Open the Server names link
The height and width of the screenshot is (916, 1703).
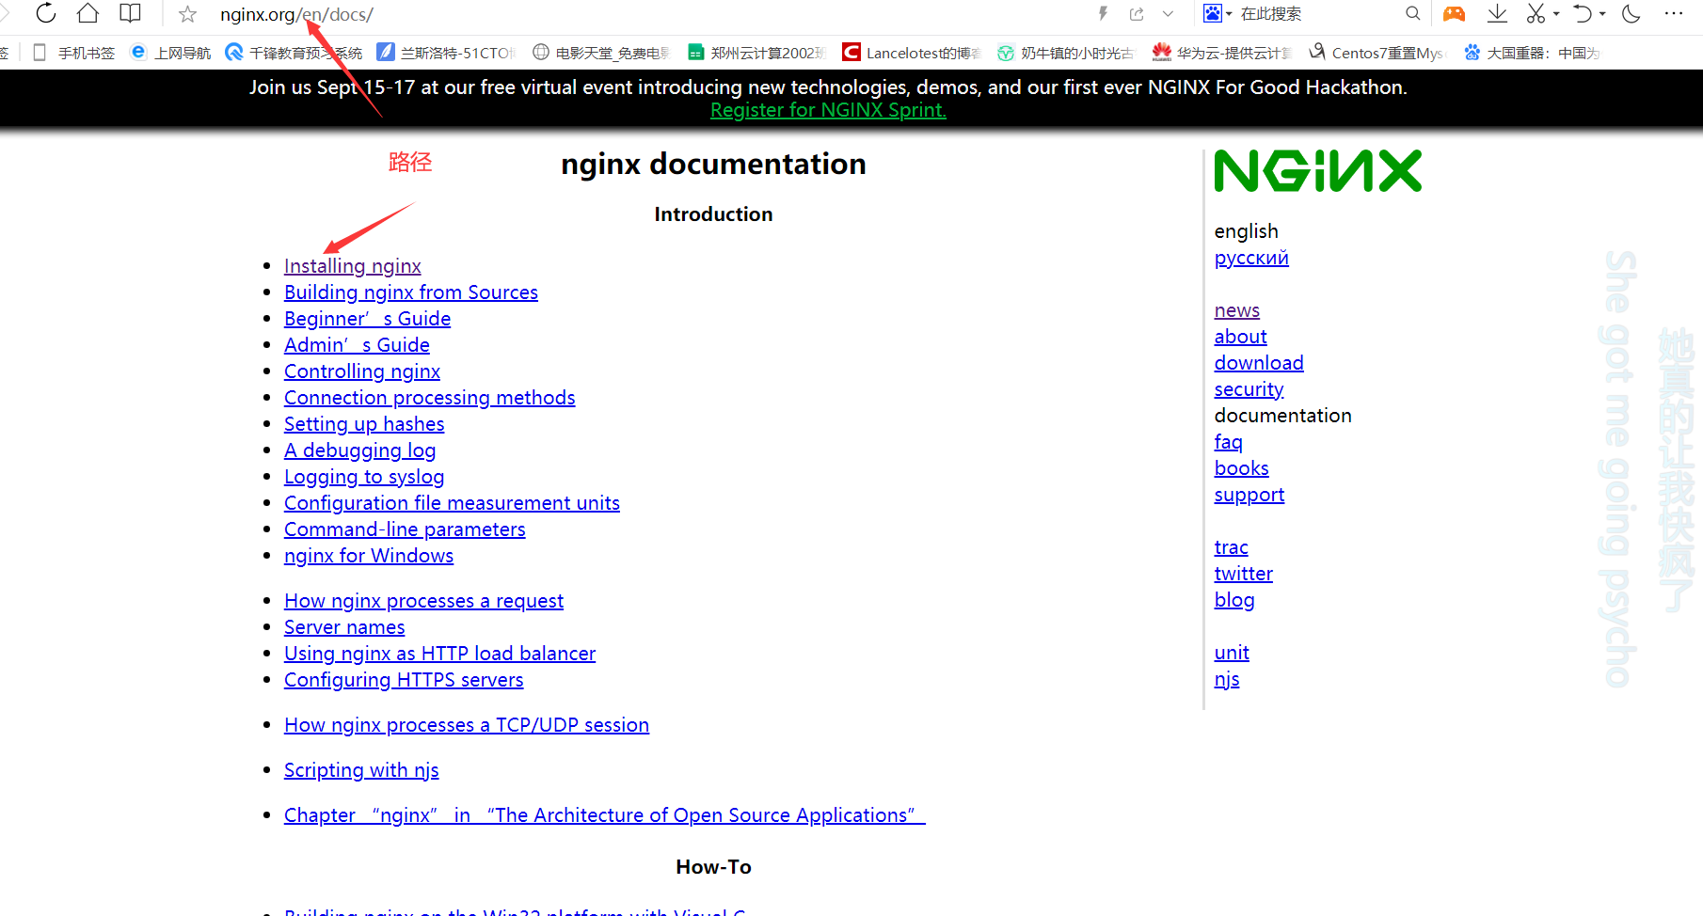click(344, 627)
